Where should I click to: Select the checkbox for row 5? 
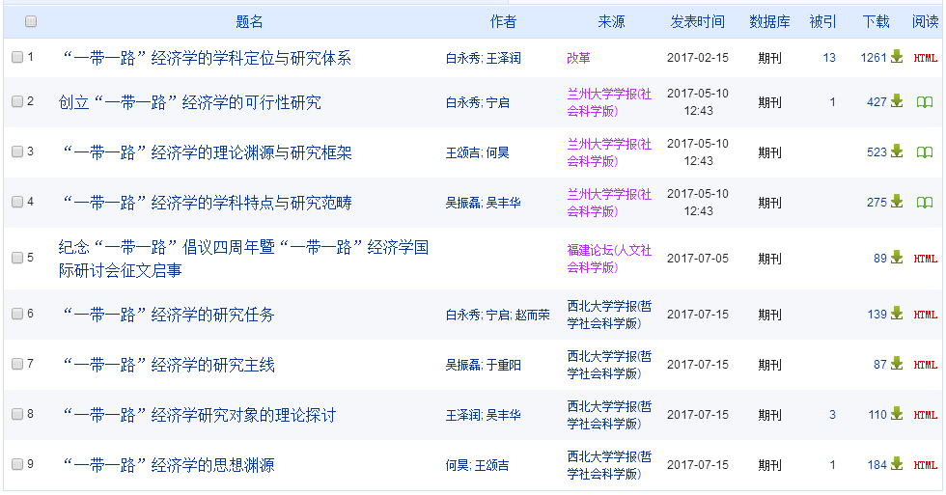[x=17, y=259]
